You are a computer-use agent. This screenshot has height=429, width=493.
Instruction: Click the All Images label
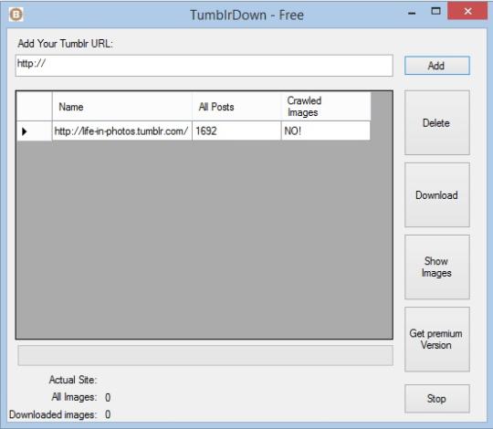[74, 397]
